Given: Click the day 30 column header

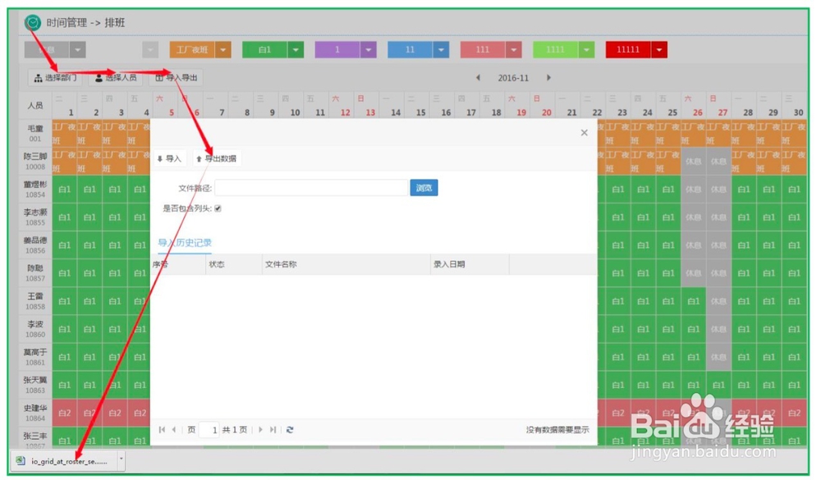Looking at the screenshot, I should click(x=794, y=106).
